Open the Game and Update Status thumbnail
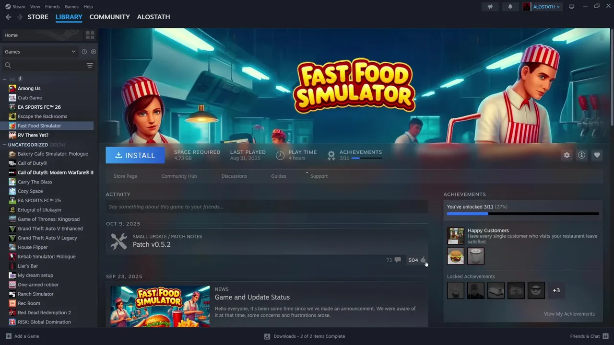Image resolution: width=614 pixels, height=345 pixels. [160, 306]
